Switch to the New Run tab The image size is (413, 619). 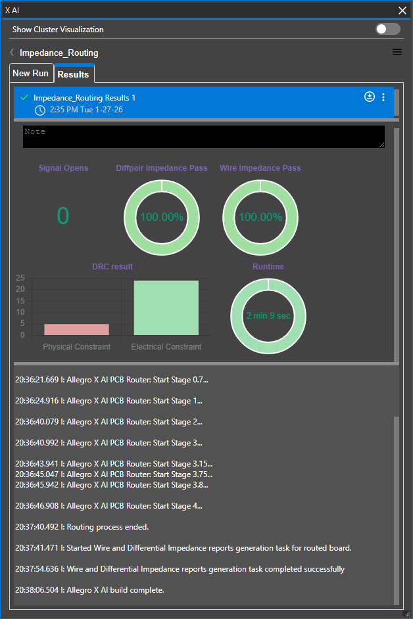pyautogui.click(x=31, y=73)
